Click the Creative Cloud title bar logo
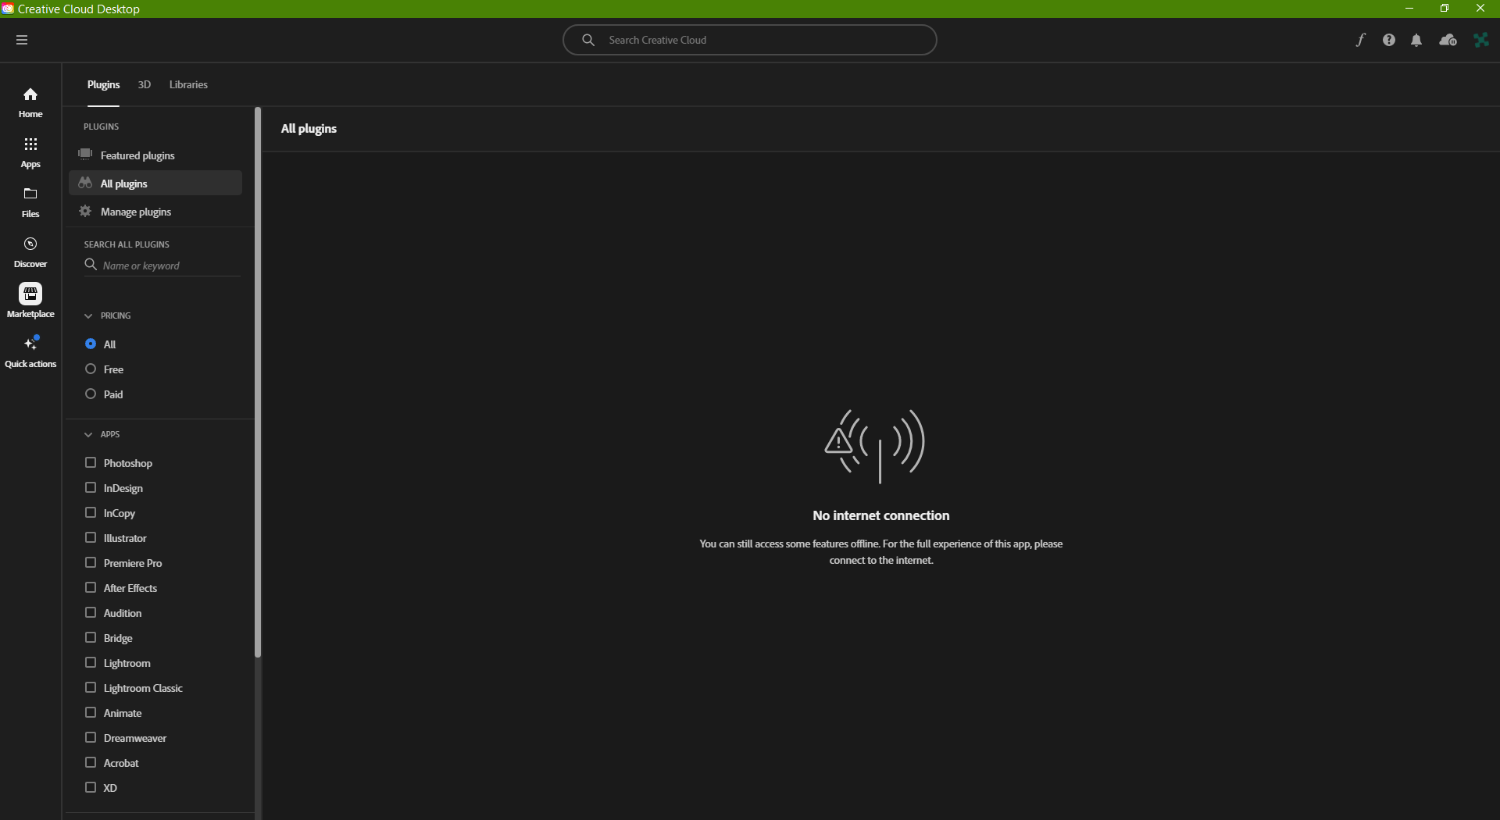Screen dimensions: 1500x820 [8, 9]
